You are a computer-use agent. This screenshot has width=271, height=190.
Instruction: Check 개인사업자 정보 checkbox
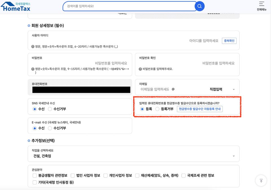[105, 176]
